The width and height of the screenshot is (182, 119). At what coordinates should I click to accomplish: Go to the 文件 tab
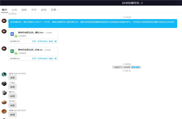[34, 10]
